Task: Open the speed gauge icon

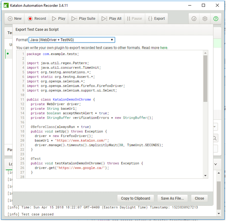Action: 194,19
